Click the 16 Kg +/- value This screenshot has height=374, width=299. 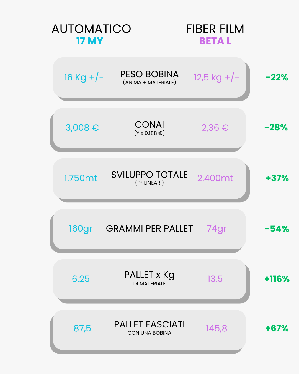click(x=84, y=77)
